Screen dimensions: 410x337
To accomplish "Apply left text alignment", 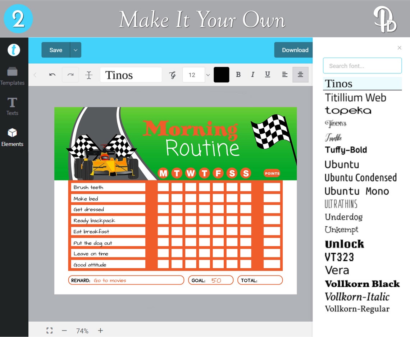I will pos(285,74).
